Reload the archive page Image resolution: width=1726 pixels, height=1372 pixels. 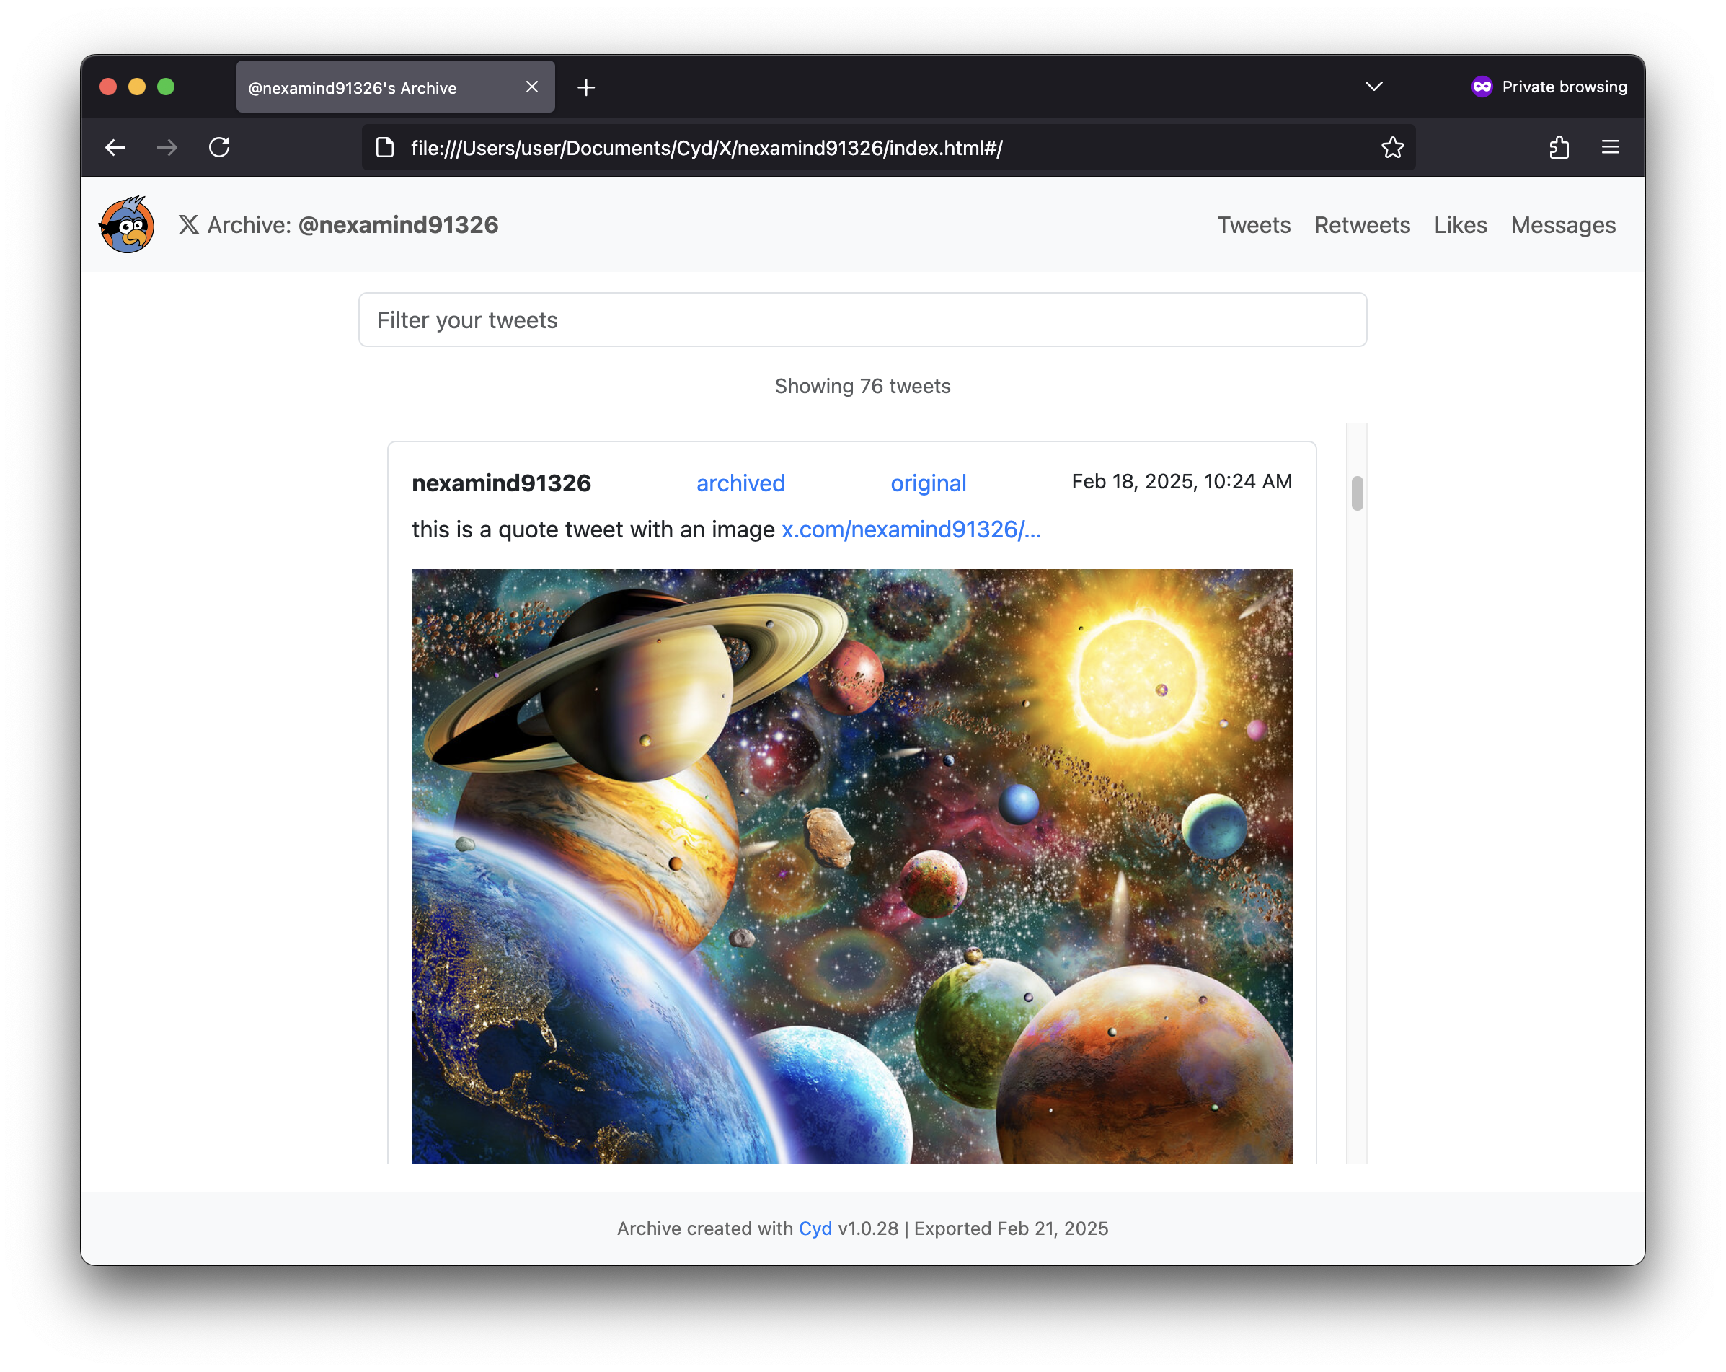[x=219, y=147]
